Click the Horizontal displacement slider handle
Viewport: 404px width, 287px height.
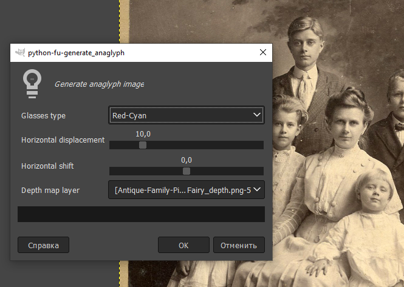(x=143, y=145)
